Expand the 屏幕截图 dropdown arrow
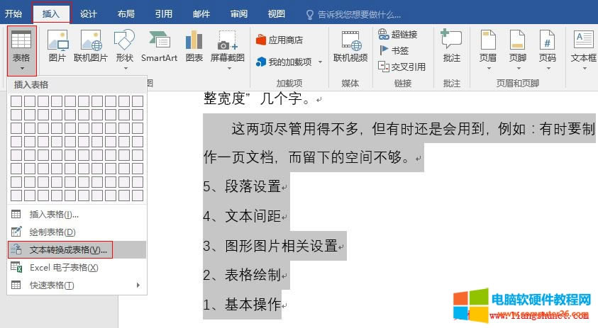 coord(229,69)
